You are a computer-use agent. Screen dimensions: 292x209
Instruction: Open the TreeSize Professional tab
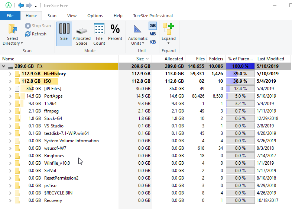153,16
